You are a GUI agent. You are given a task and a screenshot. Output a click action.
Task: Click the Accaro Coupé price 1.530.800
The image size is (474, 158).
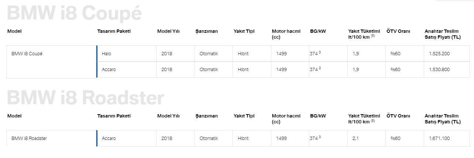coord(439,70)
